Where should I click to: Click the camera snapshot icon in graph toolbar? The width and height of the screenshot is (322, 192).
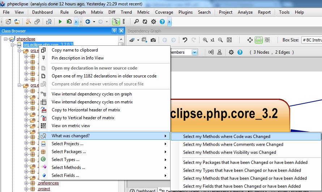153,40
